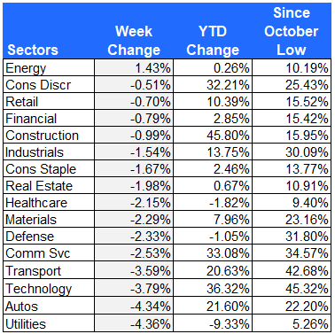
Task: Select Technology since October low 45.32%
Action: coord(292,288)
